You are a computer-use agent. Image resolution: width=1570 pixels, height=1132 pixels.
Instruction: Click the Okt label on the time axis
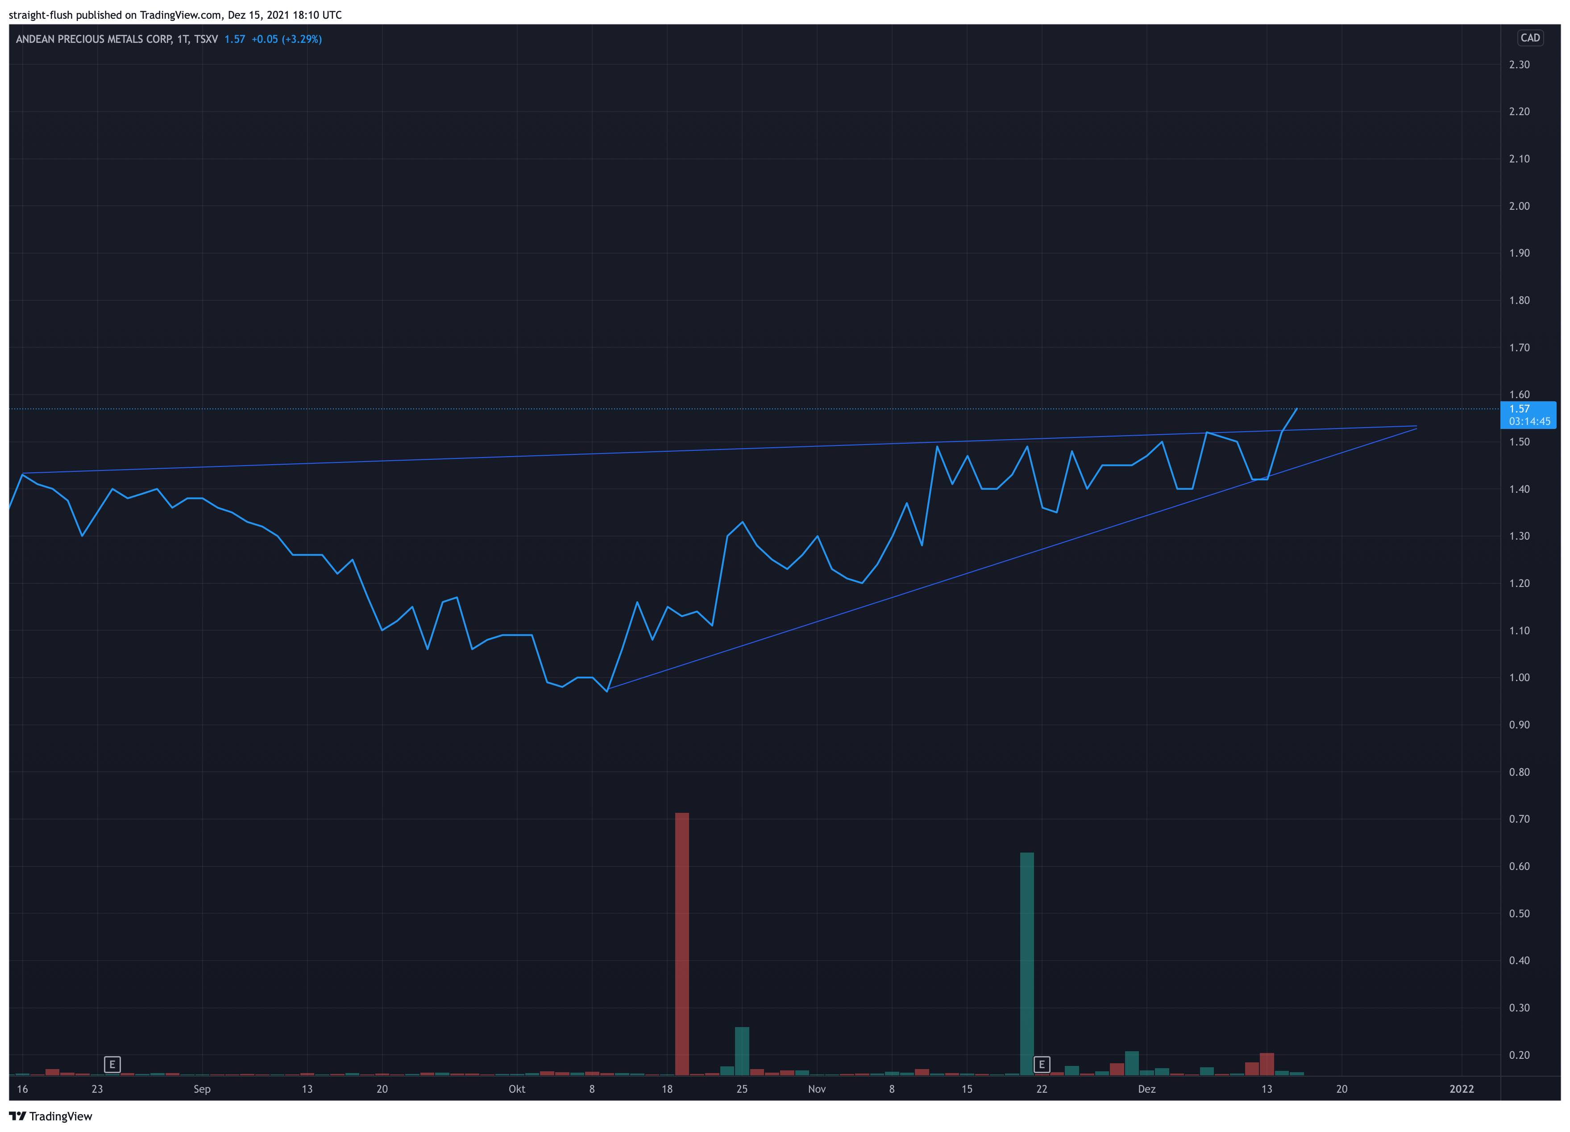[516, 1089]
